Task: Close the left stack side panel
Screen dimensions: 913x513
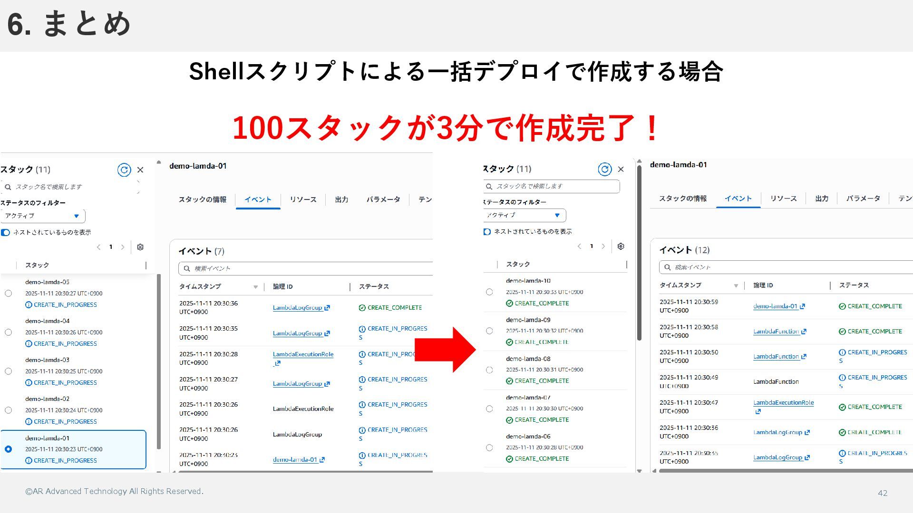Action: (140, 170)
